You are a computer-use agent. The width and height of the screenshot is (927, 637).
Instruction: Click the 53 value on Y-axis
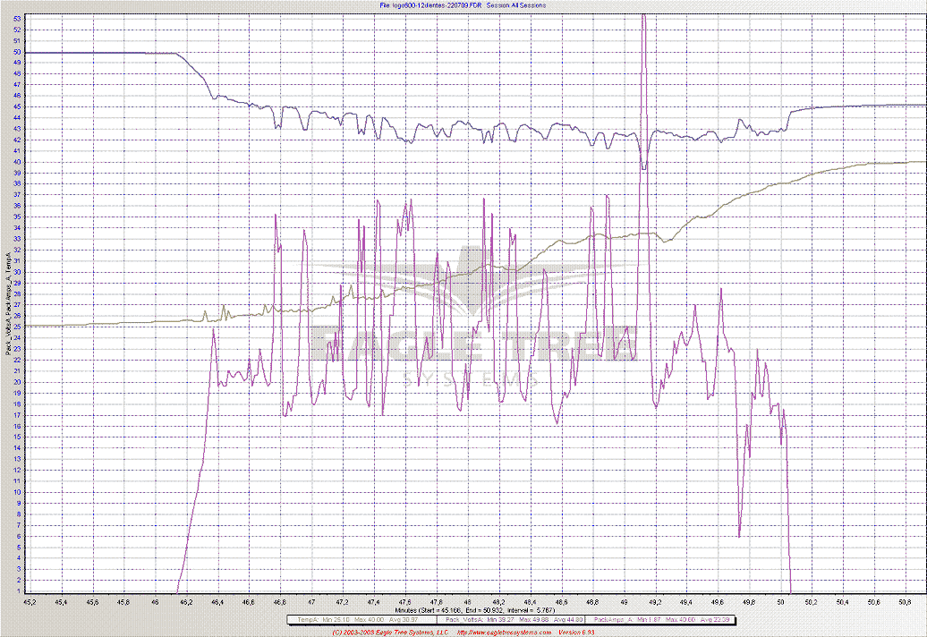pos(18,20)
